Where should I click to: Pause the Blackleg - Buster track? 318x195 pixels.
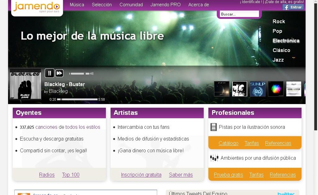(x=49, y=73)
